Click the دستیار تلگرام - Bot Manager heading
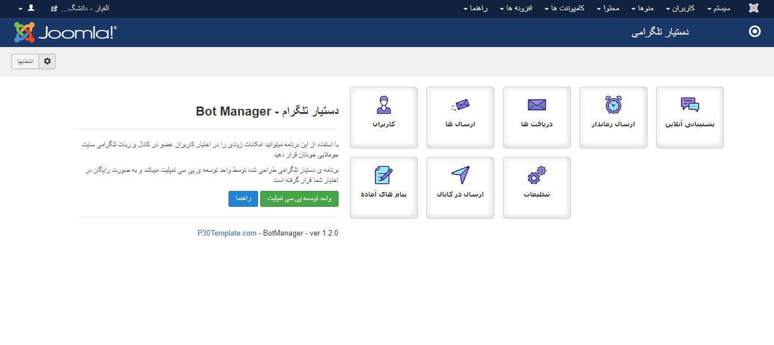 pyautogui.click(x=267, y=111)
